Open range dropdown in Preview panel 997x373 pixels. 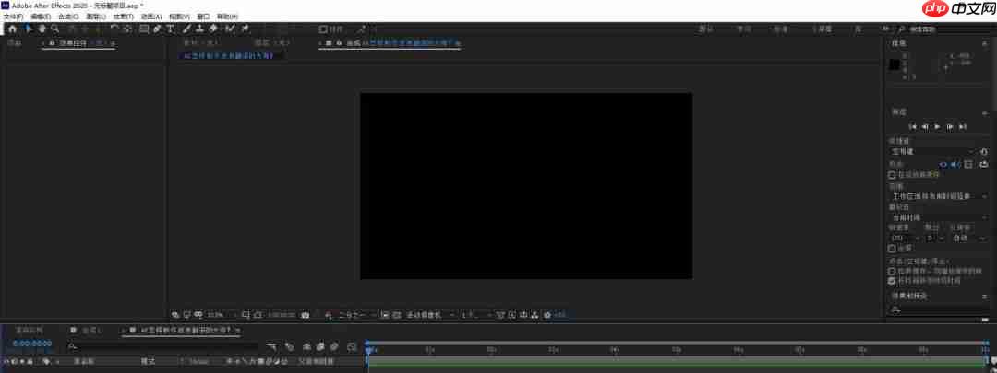tap(939, 197)
